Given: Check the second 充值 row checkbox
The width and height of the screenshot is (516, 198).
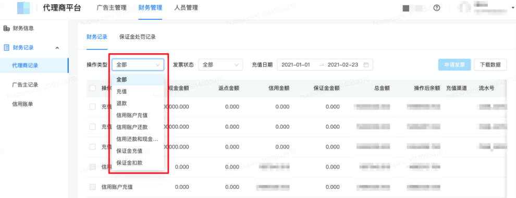Looking at the screenshot, I should coord(92,127).
